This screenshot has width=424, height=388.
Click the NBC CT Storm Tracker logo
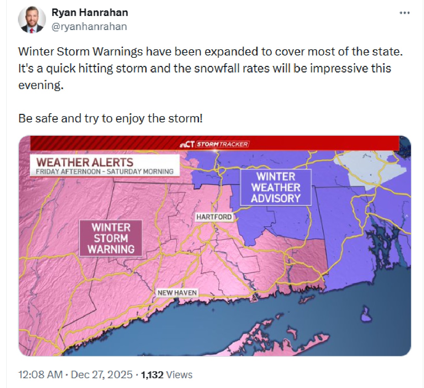click(x=214, y=144)
